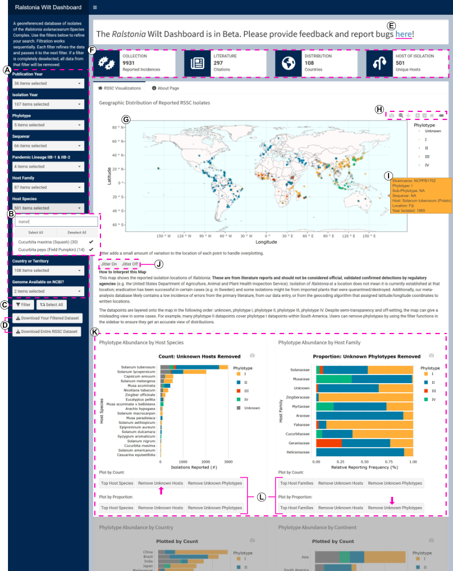Open the Publication Year dropdown

click(x=48, y=84)
